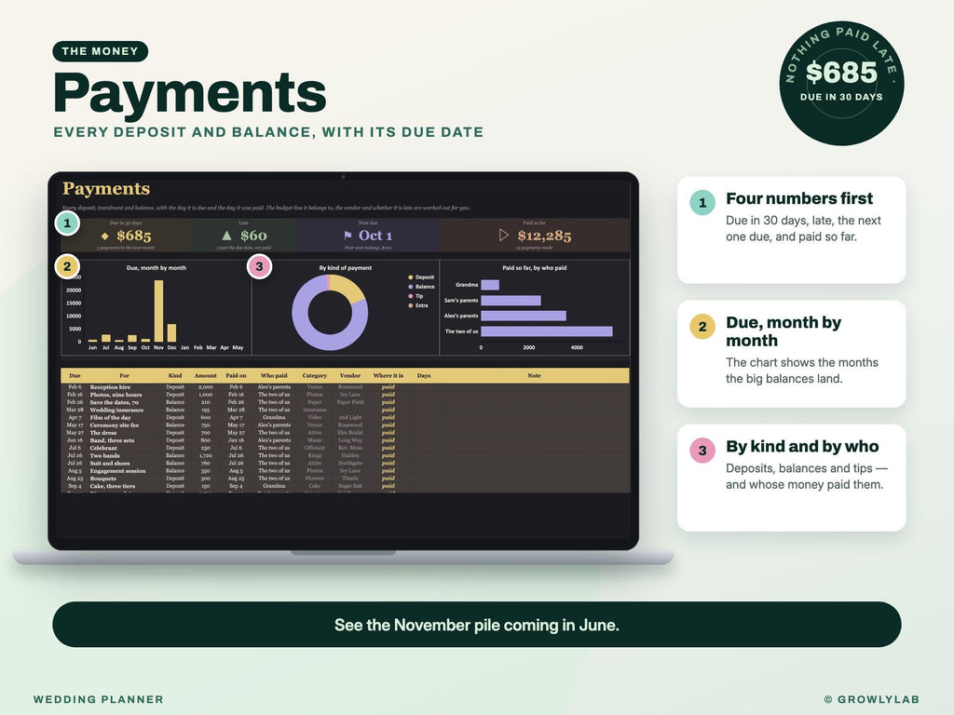The height and width of the screenshot is (715, 954).
Task: Click the yellow Deposit donut segment
Action: coord(350,287)
